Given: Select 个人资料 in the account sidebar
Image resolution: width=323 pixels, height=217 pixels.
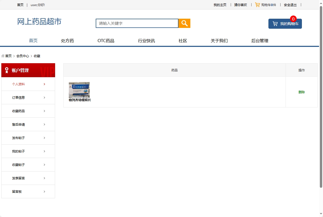Looking at the screenshot, I should click(18, 84).
